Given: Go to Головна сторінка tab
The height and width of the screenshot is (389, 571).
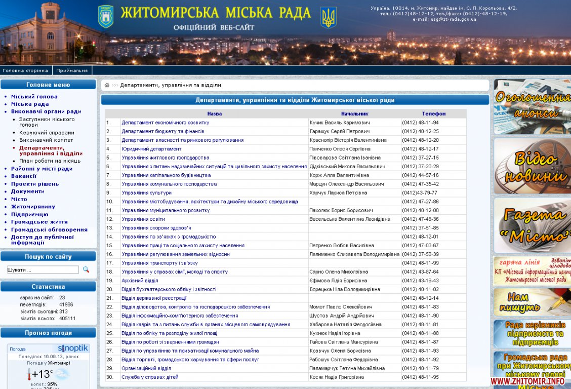Looking at the screenshot, I should click(x=25, y=70).
